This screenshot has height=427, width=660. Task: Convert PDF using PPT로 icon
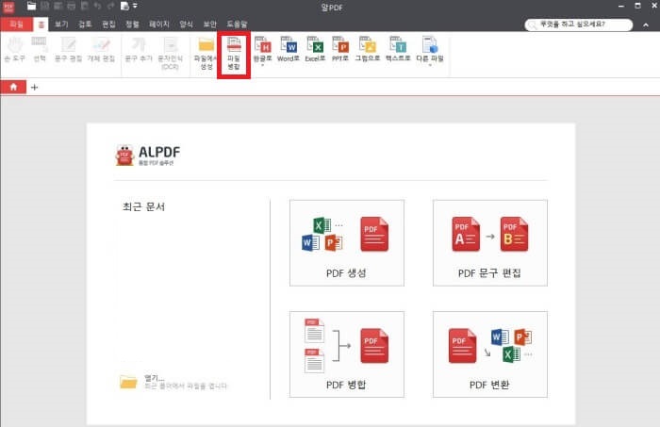[x=340, y=50]
